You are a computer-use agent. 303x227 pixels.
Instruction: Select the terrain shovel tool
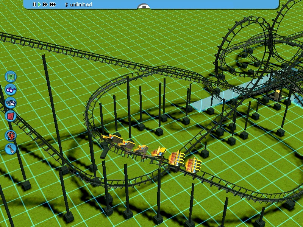[11, 148]
